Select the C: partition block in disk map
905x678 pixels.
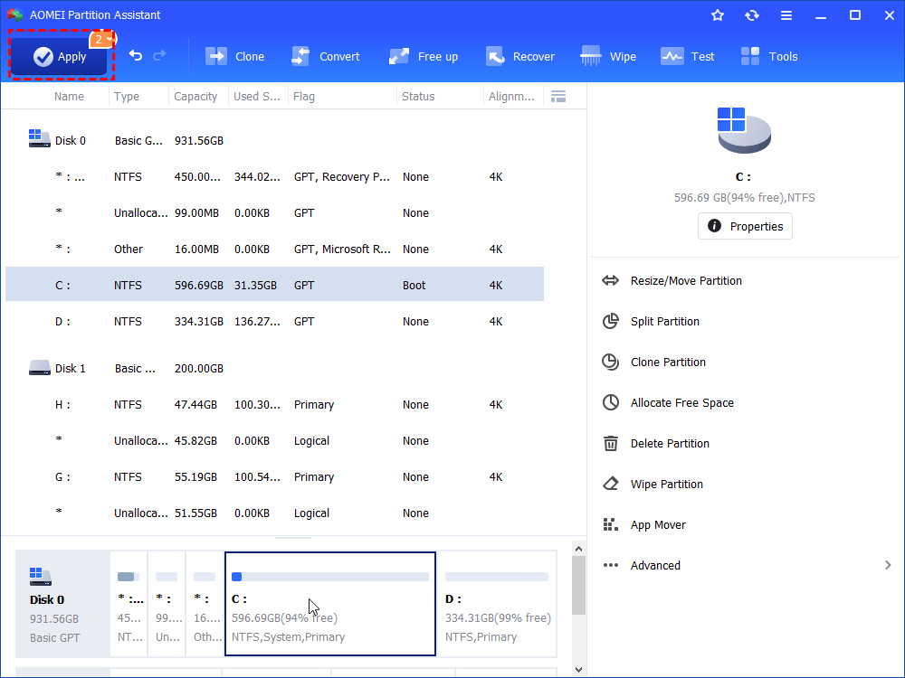[330, 604]
